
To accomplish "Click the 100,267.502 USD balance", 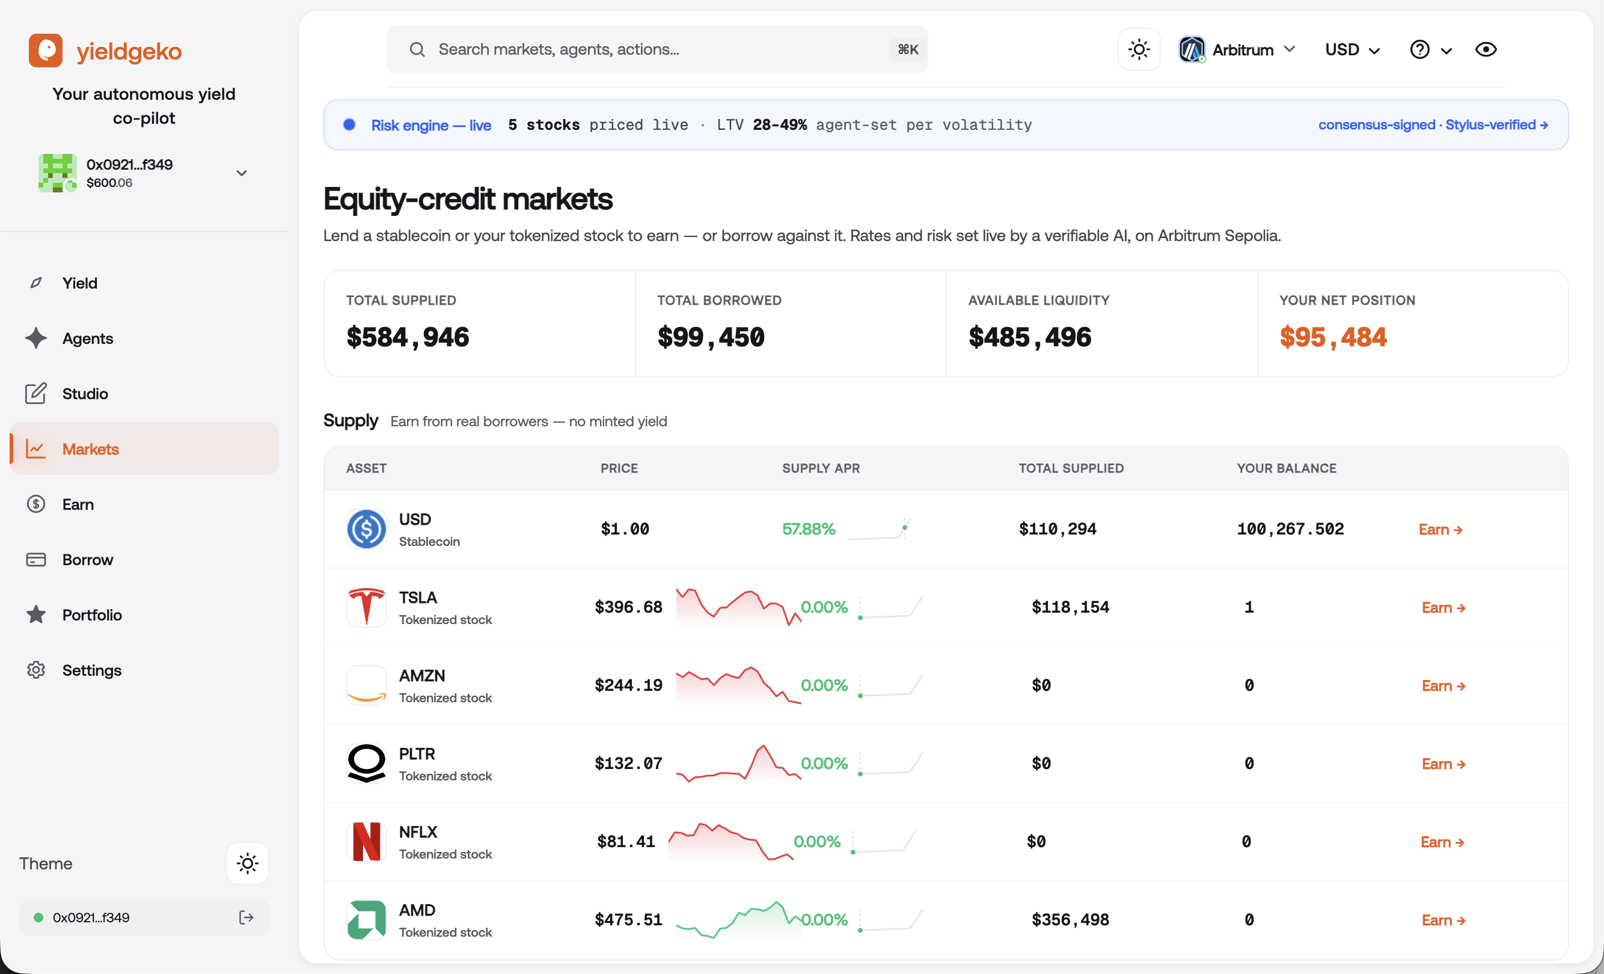I will [1290, 528].
